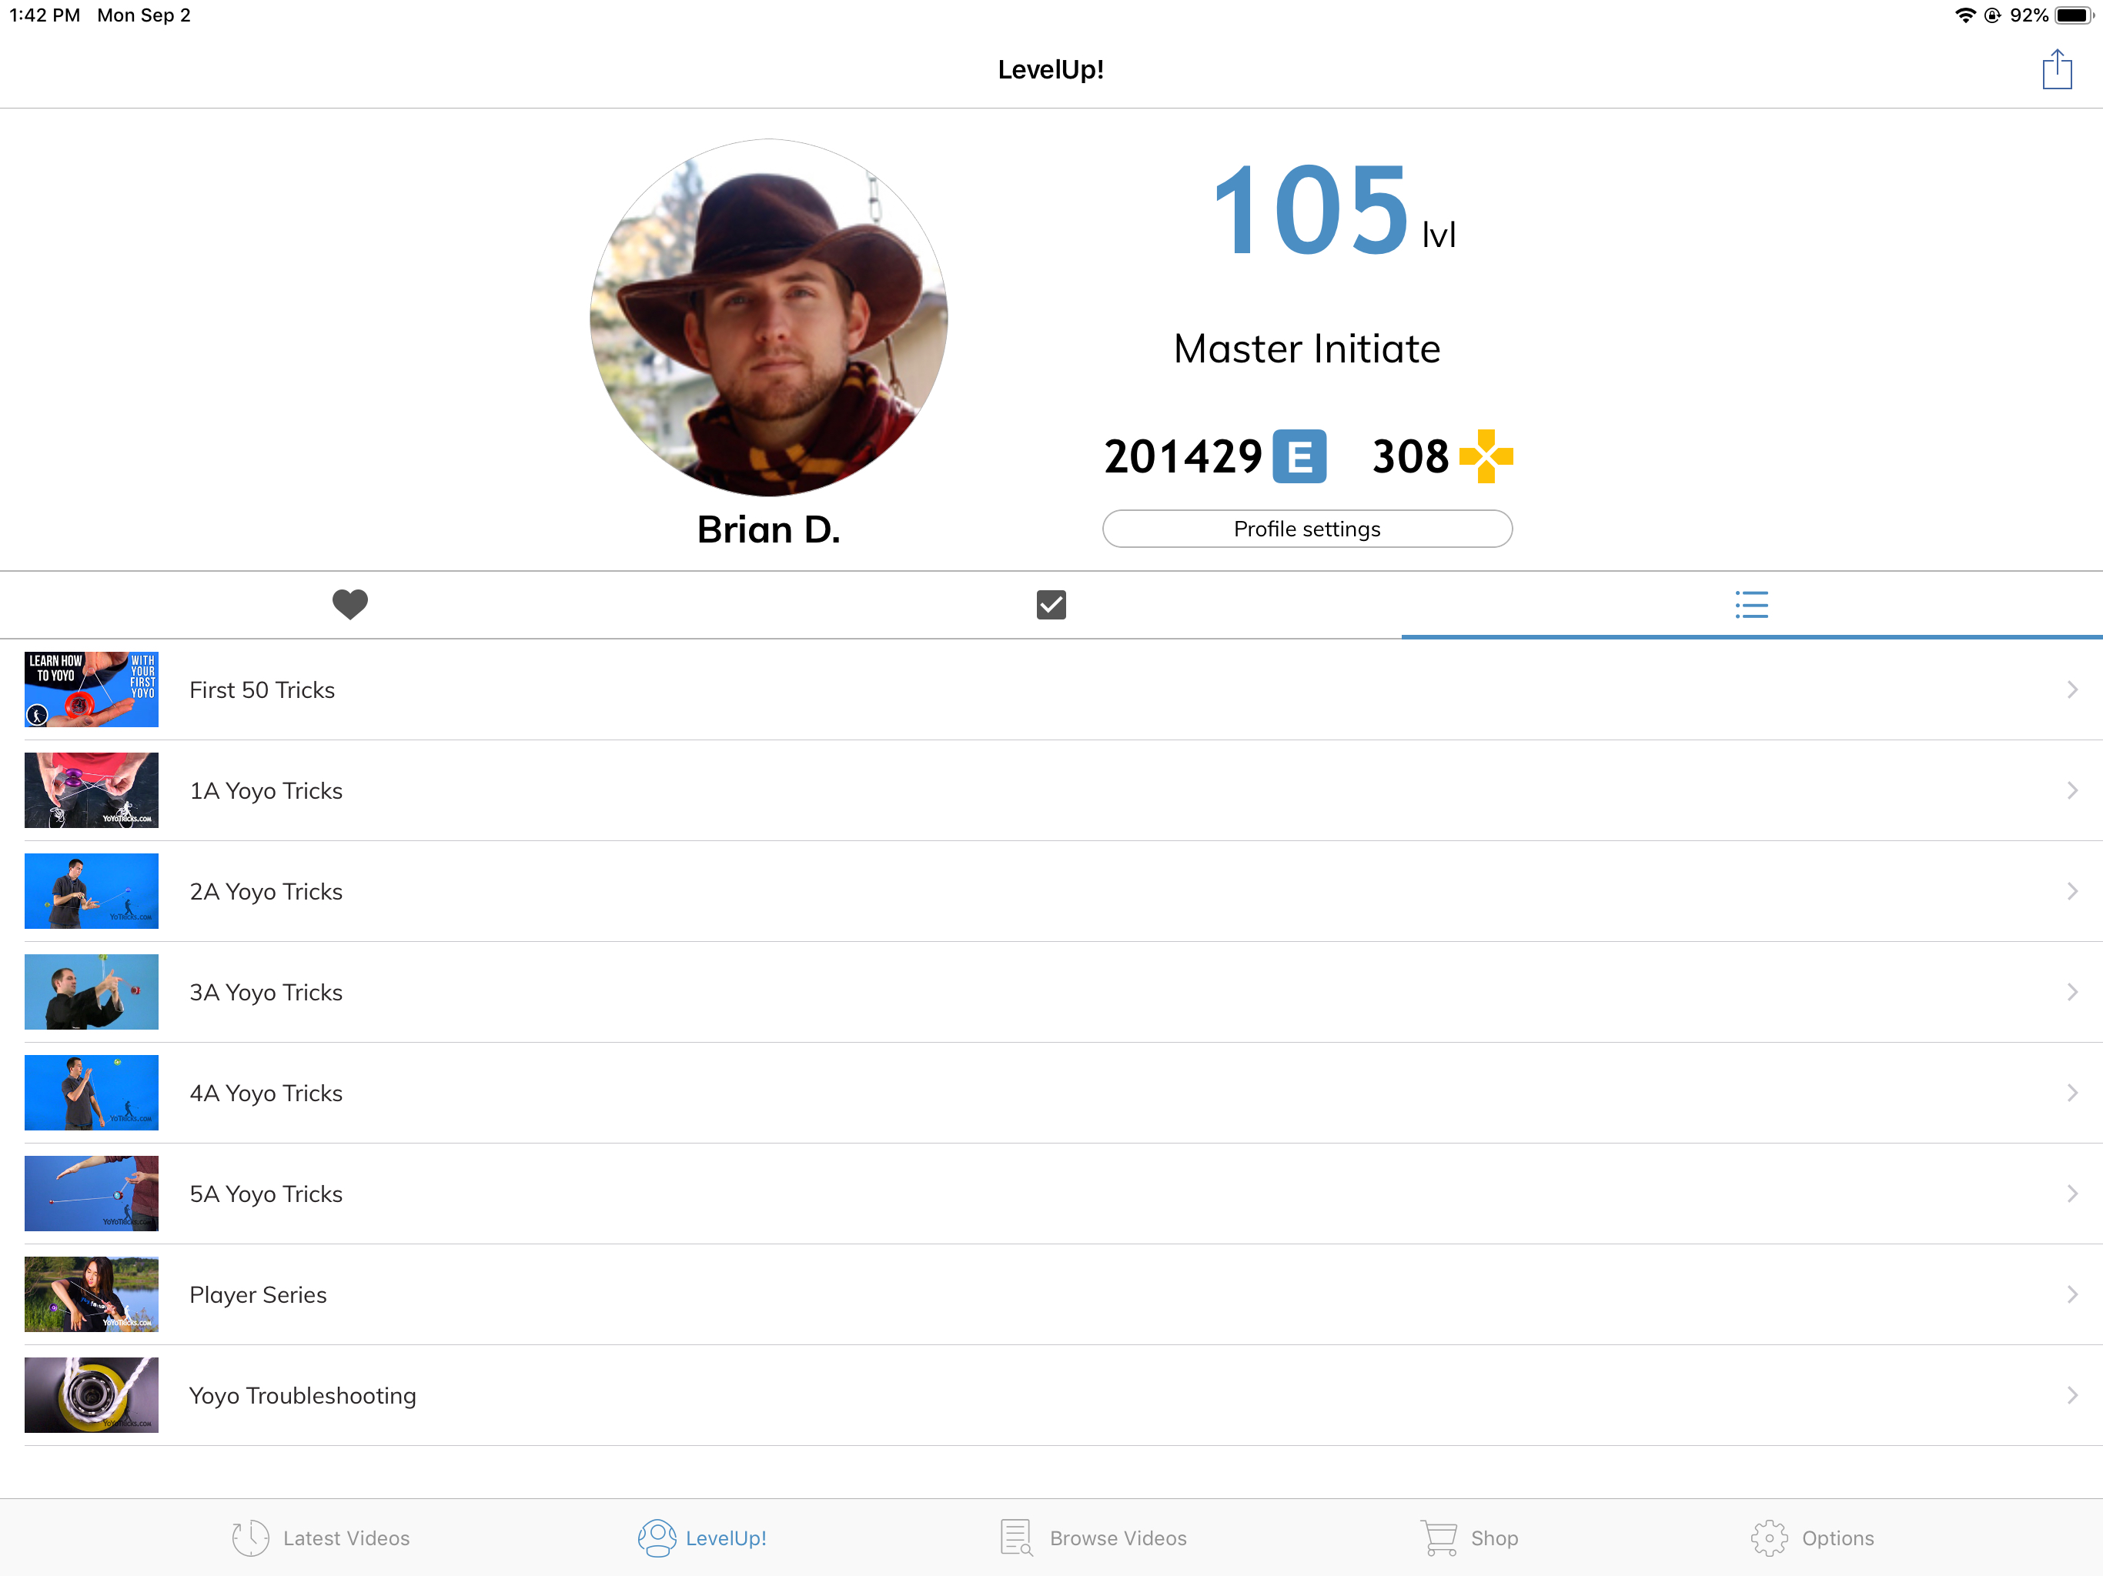Image resolution: width=2103 pixels, height=1576 pixels.
Task: Expand First 50 Tricks chevron
Action: [x=2072, y=689]
